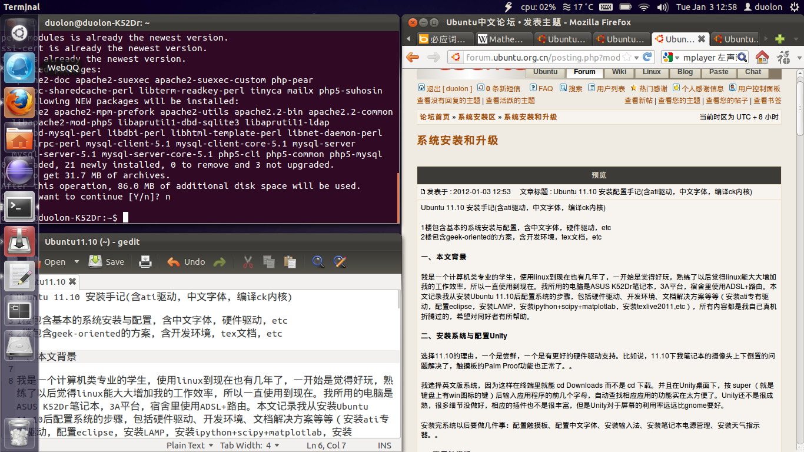
Task: Open the 用户控制面板 link
Action: pyautogui.click(x=755, y=89)
